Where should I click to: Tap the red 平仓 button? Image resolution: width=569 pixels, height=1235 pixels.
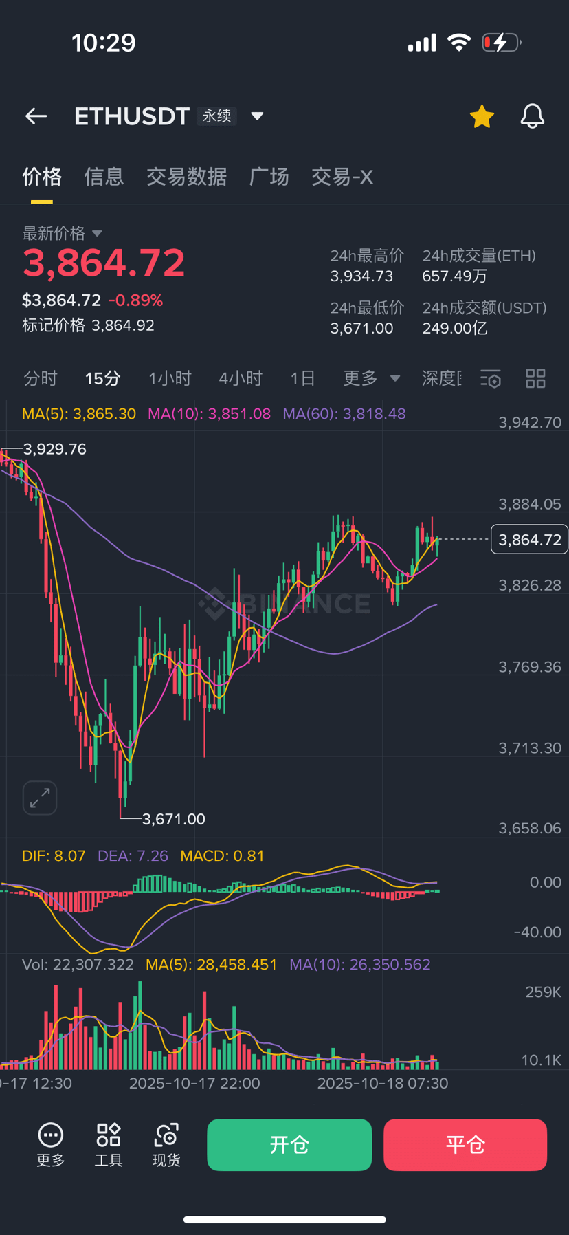(465, 1145)
